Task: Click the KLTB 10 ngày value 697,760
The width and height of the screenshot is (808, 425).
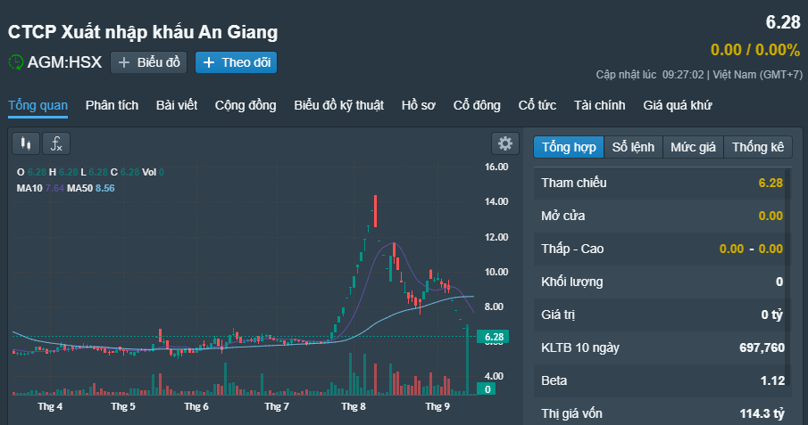Action: (x=762, y=347)
